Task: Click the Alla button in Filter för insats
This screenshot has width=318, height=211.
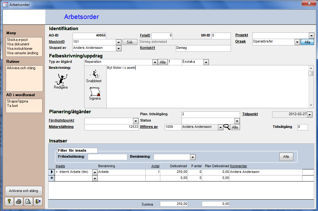Action: (286, 156)
